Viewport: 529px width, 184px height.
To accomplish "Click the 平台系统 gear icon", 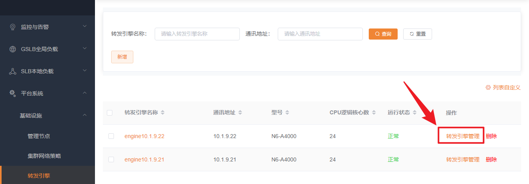I will [13, 93].
